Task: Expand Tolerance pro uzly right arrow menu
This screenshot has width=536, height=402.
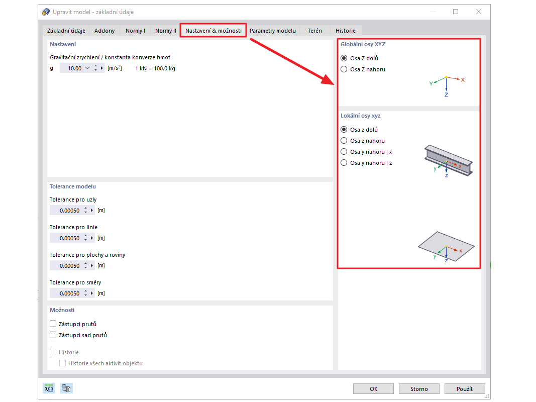Action: (91, 210)
